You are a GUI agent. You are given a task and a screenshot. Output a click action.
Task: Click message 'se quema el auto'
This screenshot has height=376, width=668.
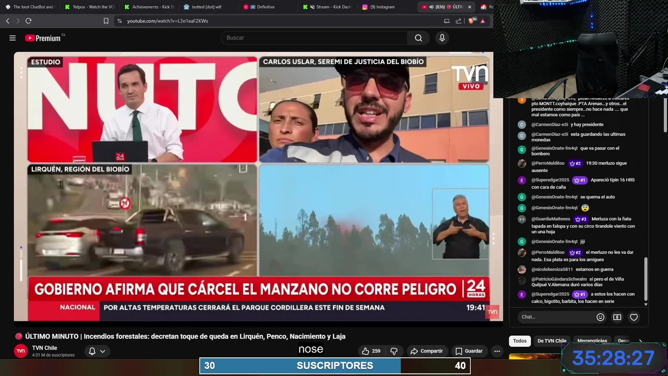click(x=598, y=197)
